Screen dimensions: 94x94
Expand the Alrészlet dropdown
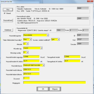click(27, 44)
